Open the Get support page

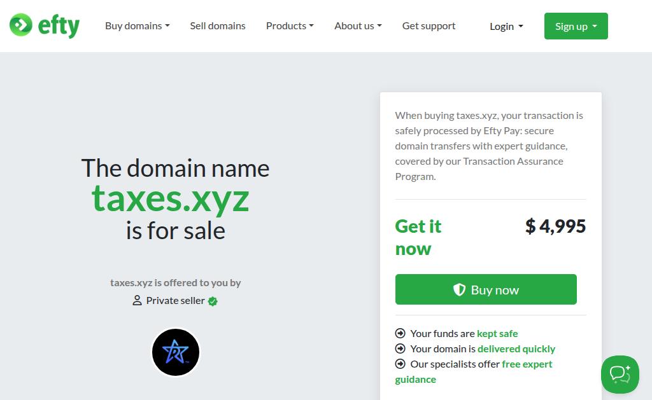[429, 26]
